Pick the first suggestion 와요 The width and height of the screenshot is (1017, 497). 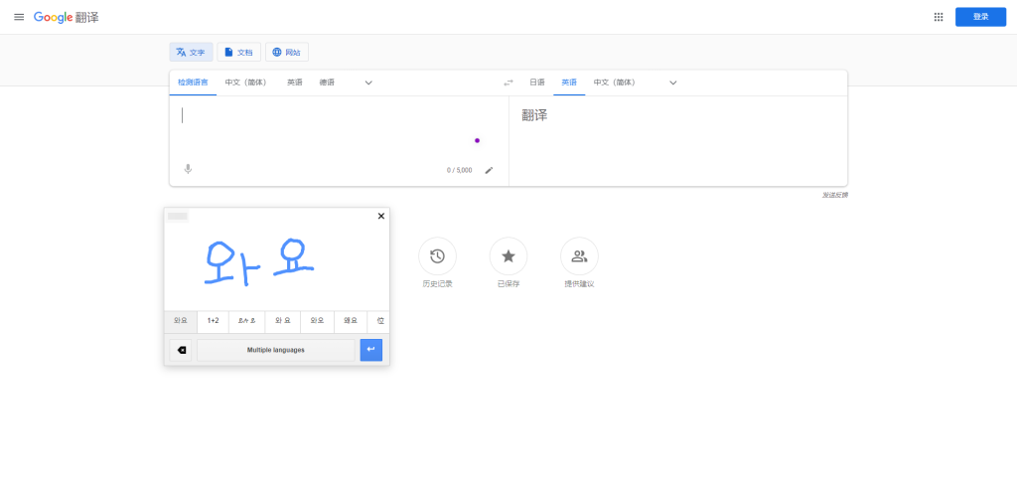pos(181,320)
